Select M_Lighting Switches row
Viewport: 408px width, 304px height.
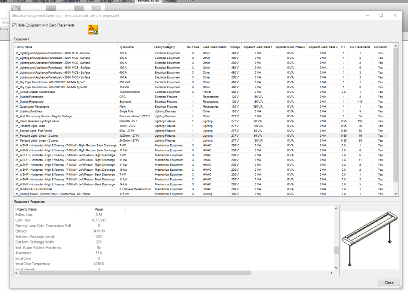click(202, 111)
